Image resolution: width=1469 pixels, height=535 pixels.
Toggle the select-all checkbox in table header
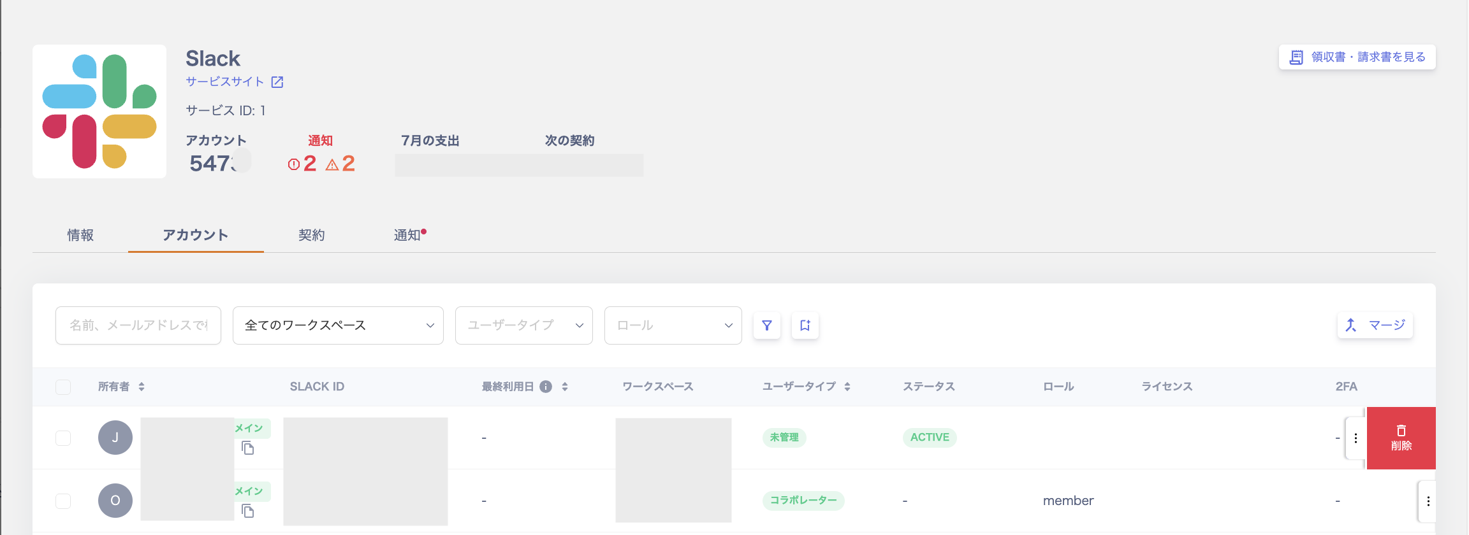pos(63,387)
